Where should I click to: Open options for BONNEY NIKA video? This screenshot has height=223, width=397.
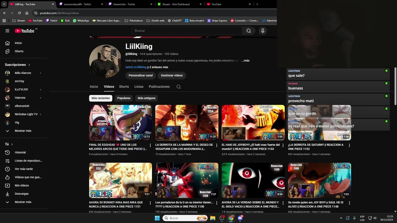150,203
